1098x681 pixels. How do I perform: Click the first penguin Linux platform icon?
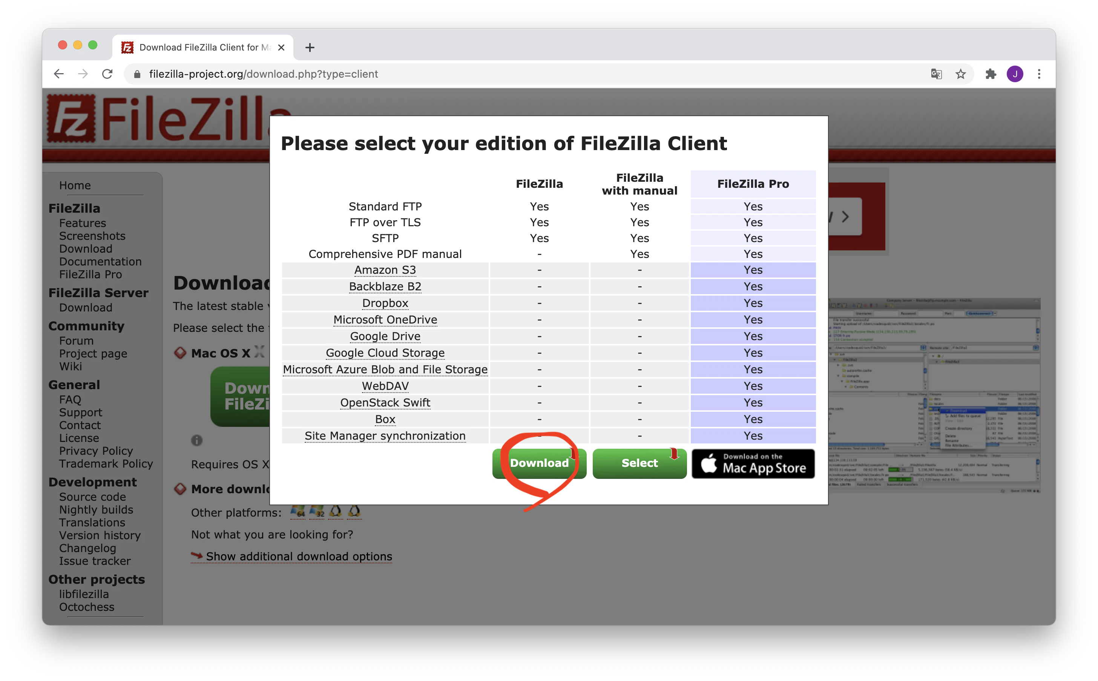pos(335,511)
